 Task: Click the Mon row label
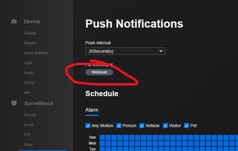pos(92,143)
